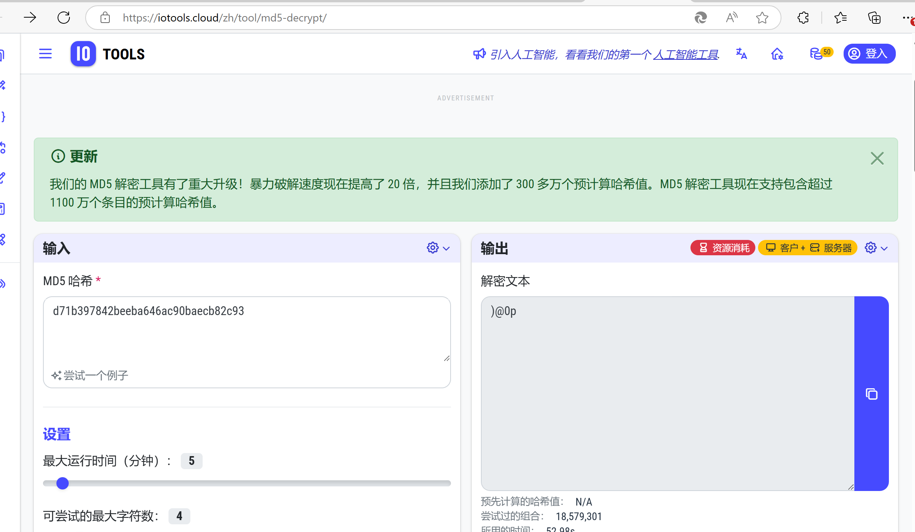Screen dimensions: 915x532
Task: Add page to favorites with star icon
Action: coord(762,18)
